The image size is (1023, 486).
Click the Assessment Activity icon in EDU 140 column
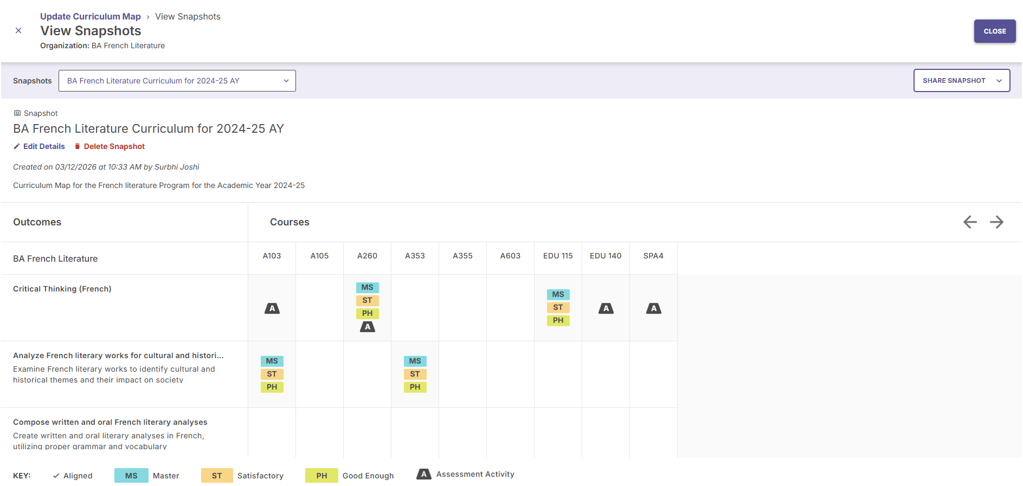[606, 308]
